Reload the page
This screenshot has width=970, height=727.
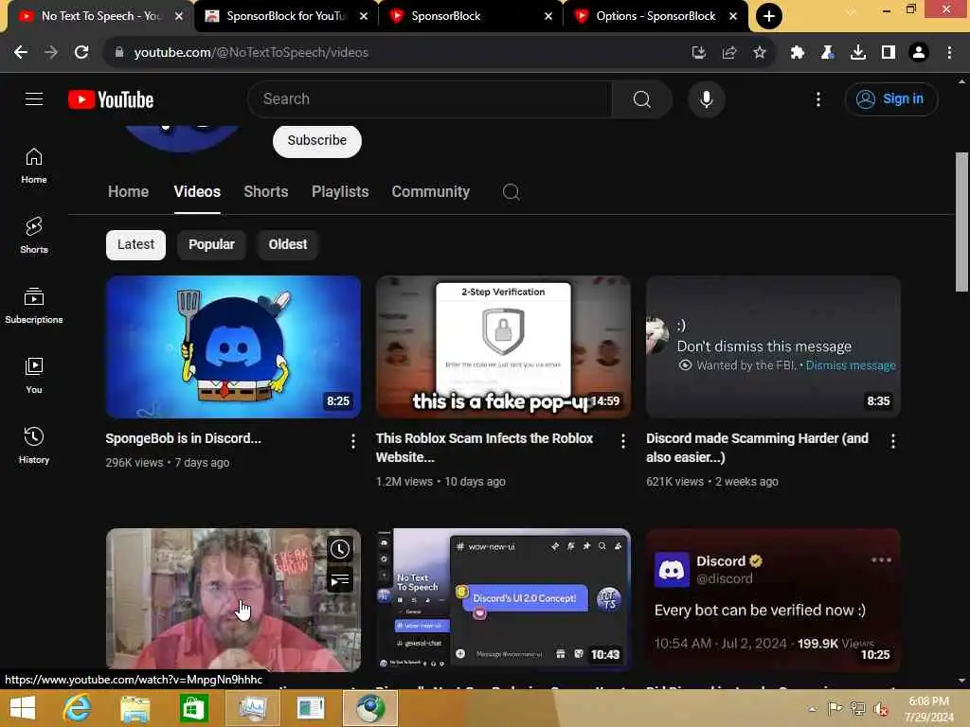[x=81, y=53]
